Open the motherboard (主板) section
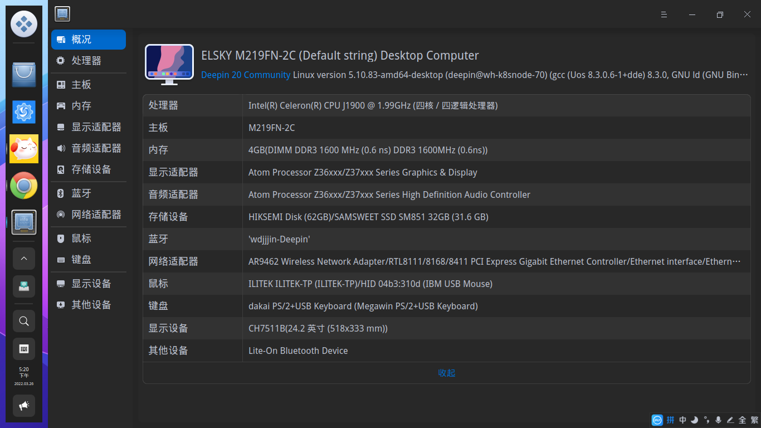Viewport: 761px width, 428px height. click(81, 85)
